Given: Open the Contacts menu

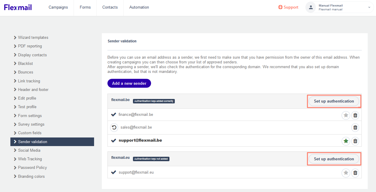Looking at the screenshot, I should [110, 7].
